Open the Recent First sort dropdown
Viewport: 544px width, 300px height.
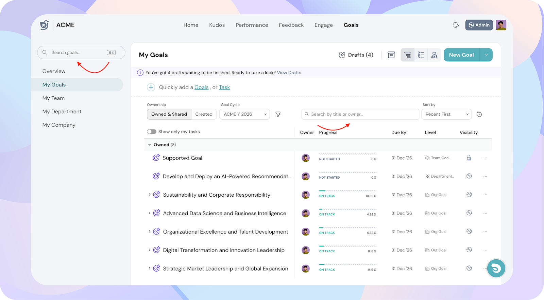(446, 114)
